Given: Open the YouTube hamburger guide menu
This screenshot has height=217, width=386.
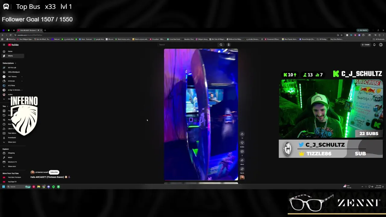Looking at the screenshot, I should click(x=4, y=45).
